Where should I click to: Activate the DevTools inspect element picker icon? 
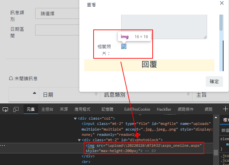coord(5,109)
